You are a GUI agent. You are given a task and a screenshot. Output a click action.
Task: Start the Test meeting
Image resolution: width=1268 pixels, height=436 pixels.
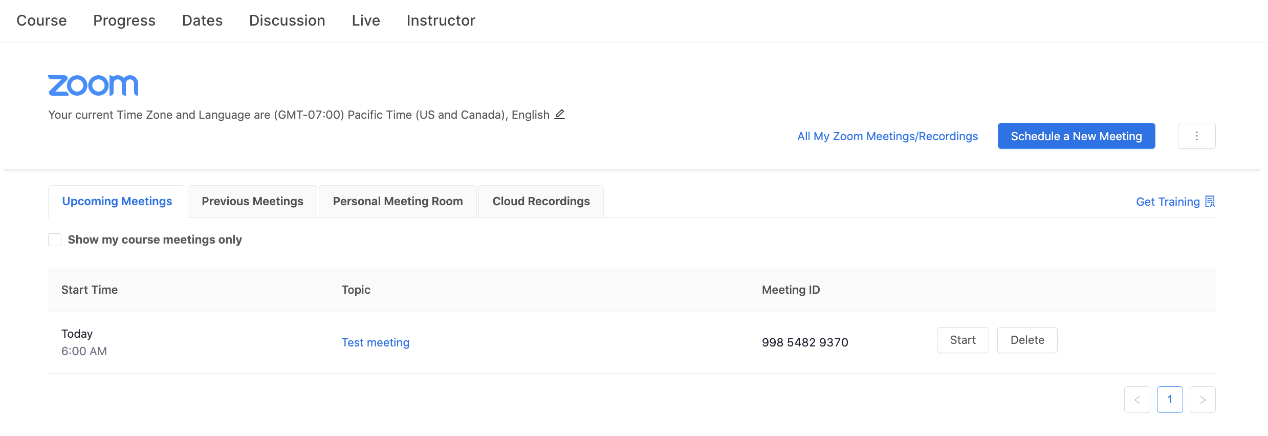tap(963, 340)
